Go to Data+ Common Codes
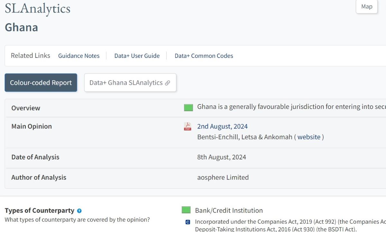 [204, 56]
